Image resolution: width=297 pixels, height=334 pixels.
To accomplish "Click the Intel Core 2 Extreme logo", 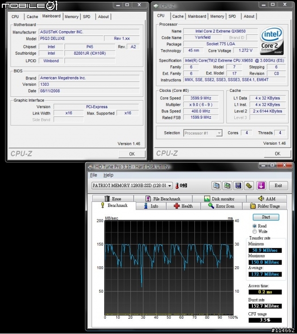I will pyautogui.click(x=271, y=41).
